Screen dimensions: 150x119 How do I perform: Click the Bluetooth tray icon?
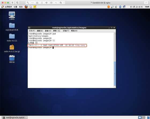[x=120, y=7]
